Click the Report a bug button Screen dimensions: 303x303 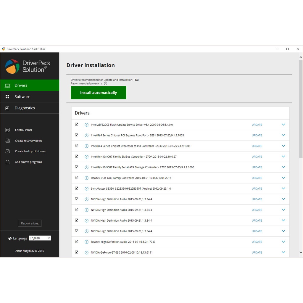tap(30, 223)
